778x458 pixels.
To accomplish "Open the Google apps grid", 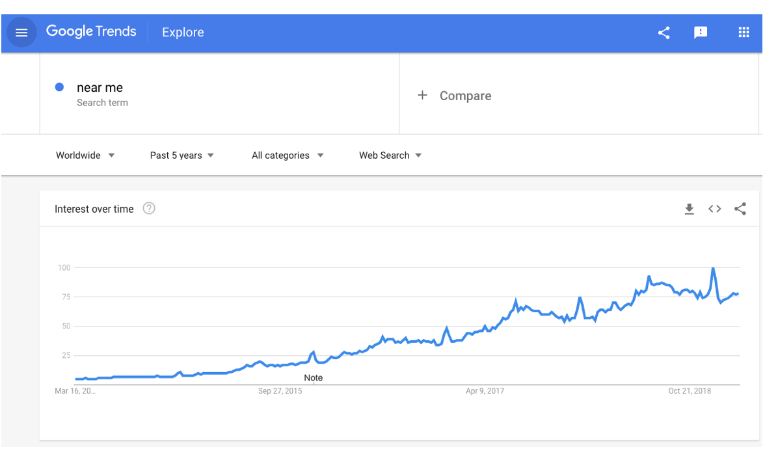I will (744, 32).
